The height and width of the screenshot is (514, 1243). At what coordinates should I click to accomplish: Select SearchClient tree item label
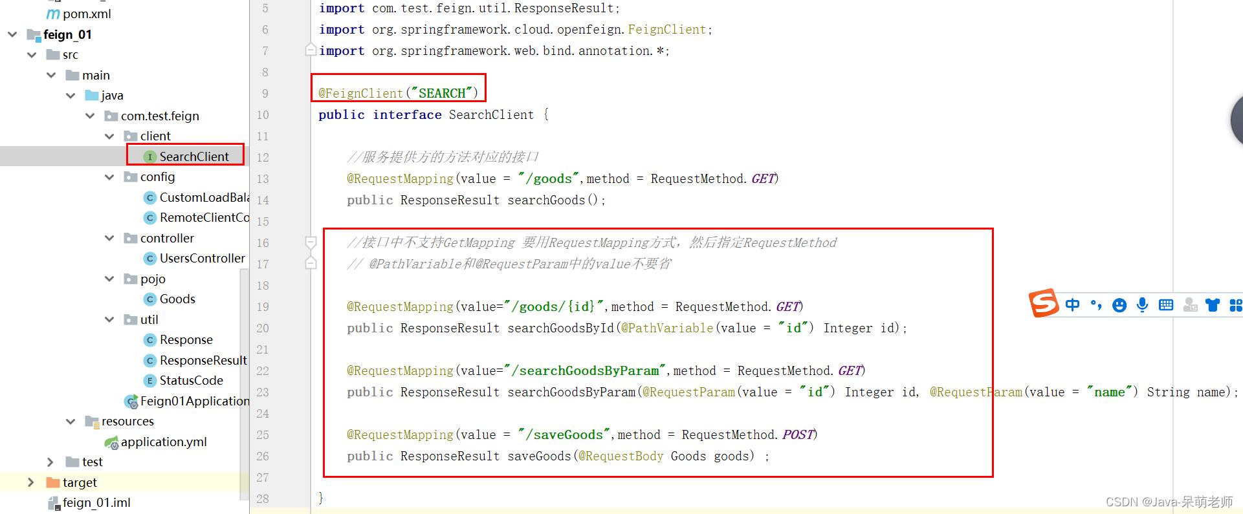point(194,157)
